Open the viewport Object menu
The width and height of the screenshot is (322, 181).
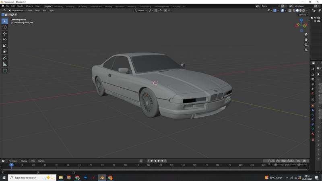[x=52, y=10]
